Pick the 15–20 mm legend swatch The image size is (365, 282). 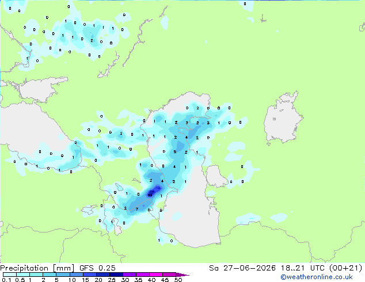click(x=89, y=275)
